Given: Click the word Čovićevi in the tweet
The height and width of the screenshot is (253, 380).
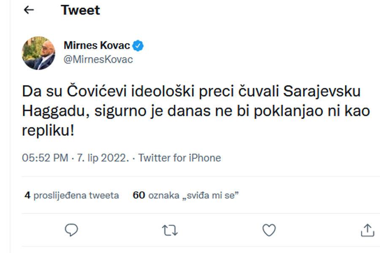Looking at the screenshot, I should point(97,92).
